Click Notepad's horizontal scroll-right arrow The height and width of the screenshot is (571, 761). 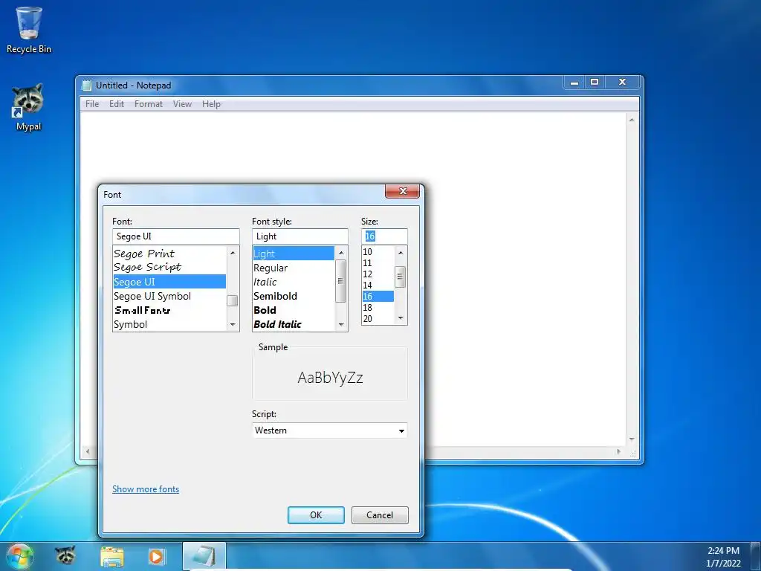click(x=619, y=451)
